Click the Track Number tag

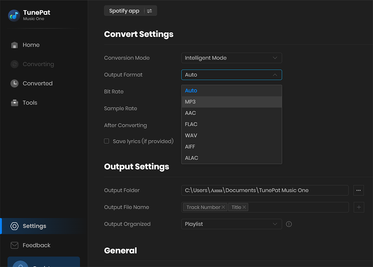pos(205,207)
